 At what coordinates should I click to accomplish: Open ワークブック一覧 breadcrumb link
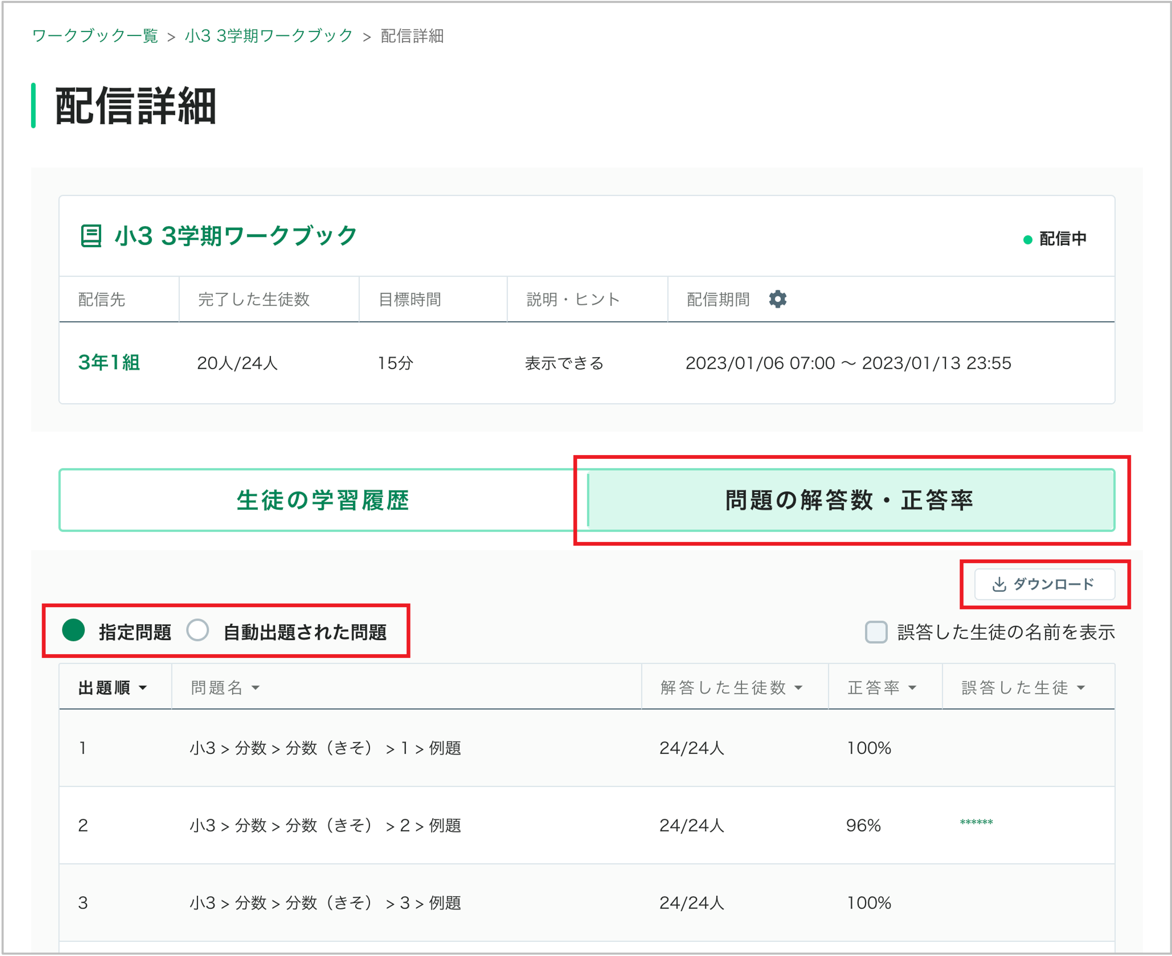click(x=95, y=36)
